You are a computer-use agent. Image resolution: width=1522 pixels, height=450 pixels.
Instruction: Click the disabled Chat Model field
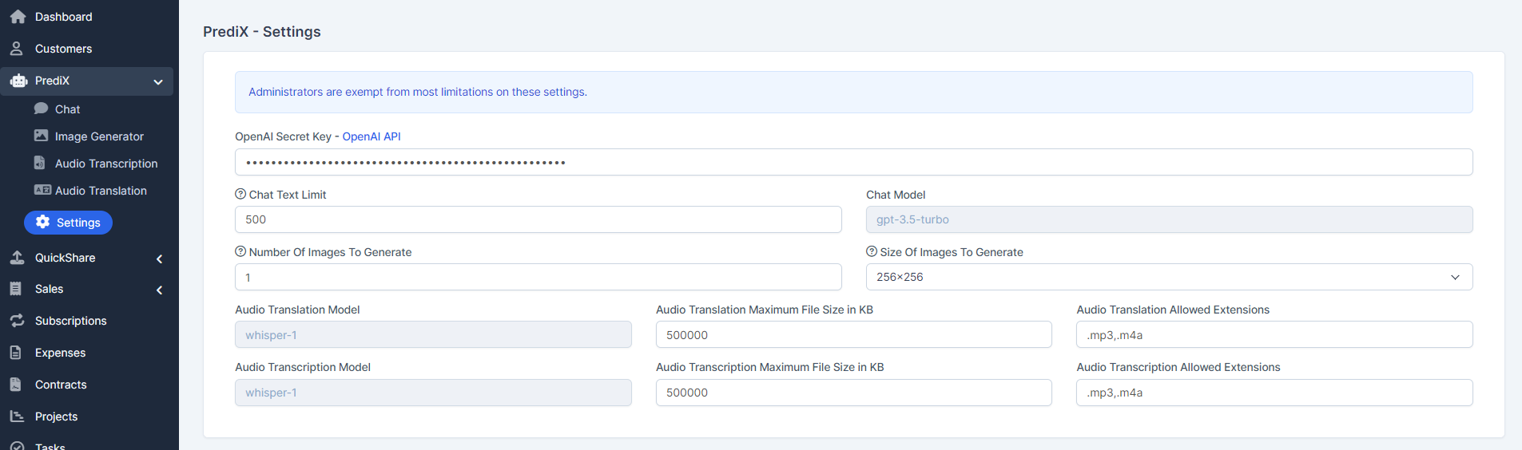(1169, 219)
